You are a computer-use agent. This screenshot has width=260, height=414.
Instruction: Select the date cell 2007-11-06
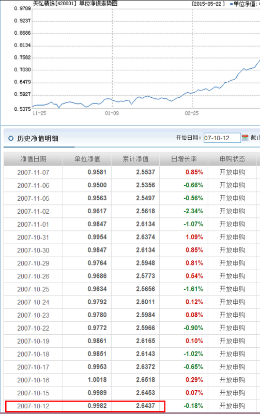tap(33, 185)
